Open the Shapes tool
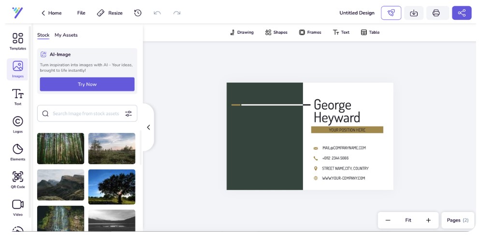 [x=276, y=32]
